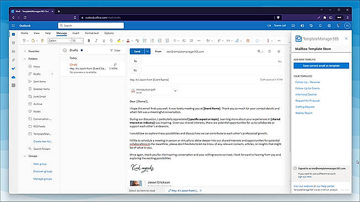The image size is (360, 202).
Task: Open the Format text tab
Action: [92, 33]
